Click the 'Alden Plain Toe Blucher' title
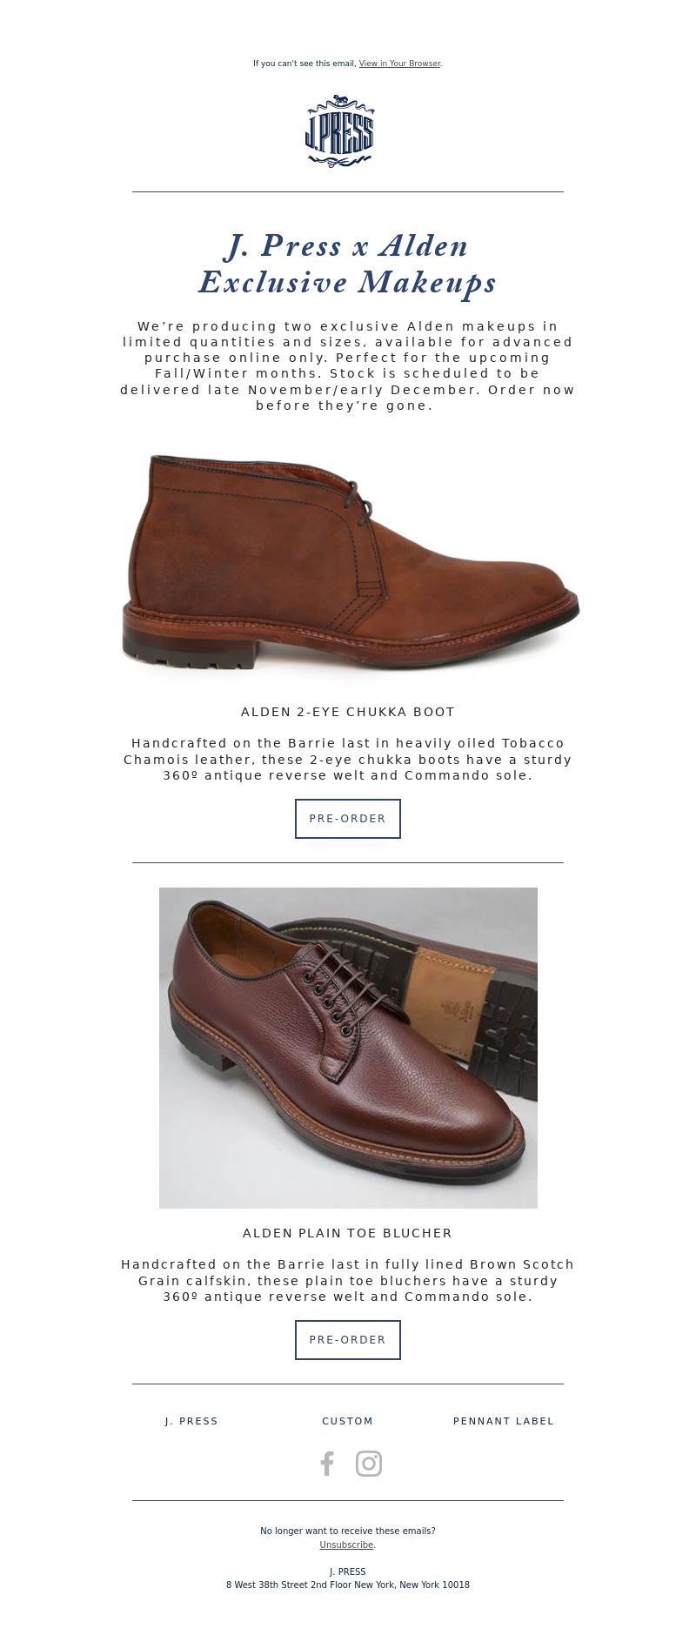 click(x=348, y=1233)
